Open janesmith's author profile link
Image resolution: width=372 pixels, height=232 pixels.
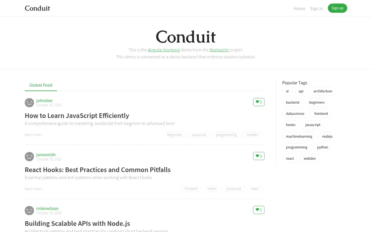[x=46, y=155]
